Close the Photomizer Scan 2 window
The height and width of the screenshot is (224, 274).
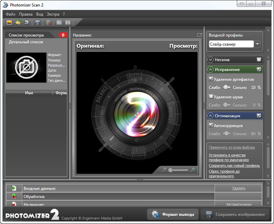(x=263, y=4)
